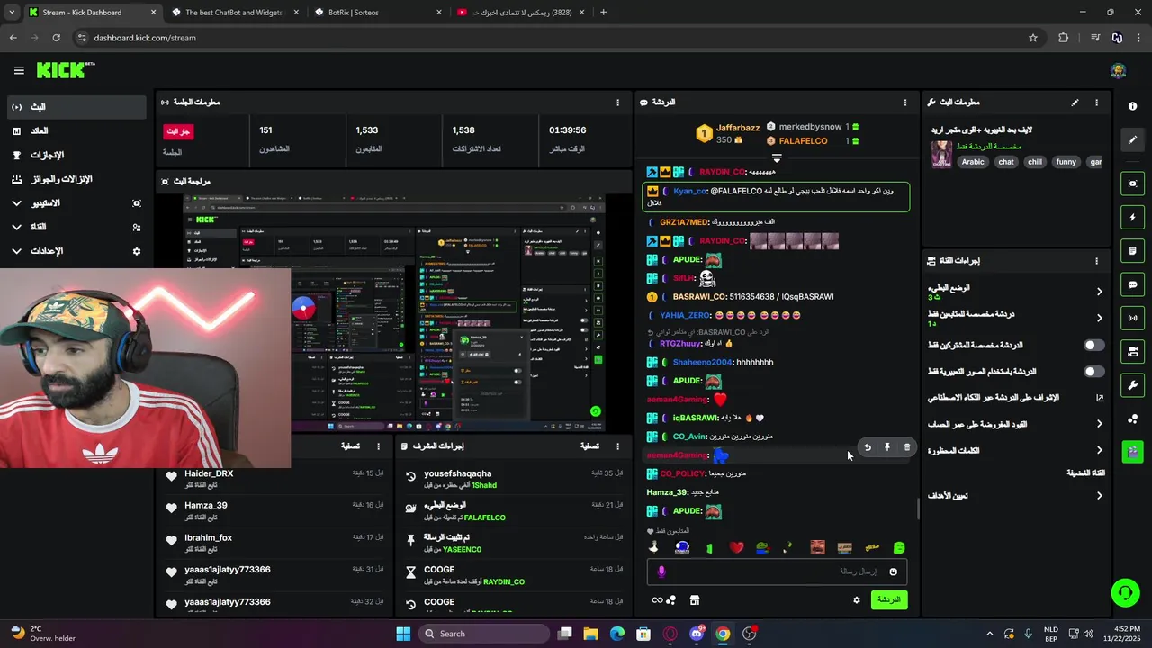Open the emoji picker in the message box
Screen dimensions: 1152x648
893,571
